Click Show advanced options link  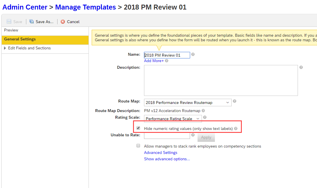coord(167,159)
